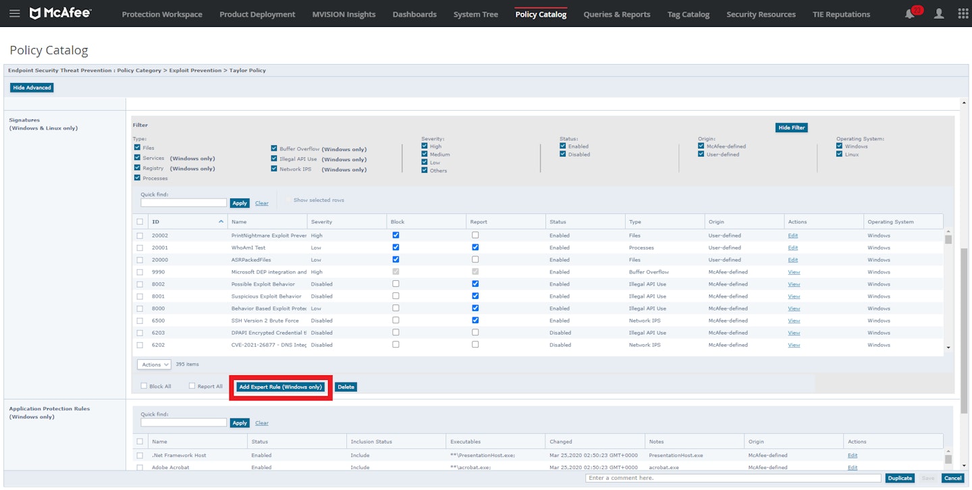The image size is (972, 490).
Task: Toggle Others severity filter
Action: [425, 170]
